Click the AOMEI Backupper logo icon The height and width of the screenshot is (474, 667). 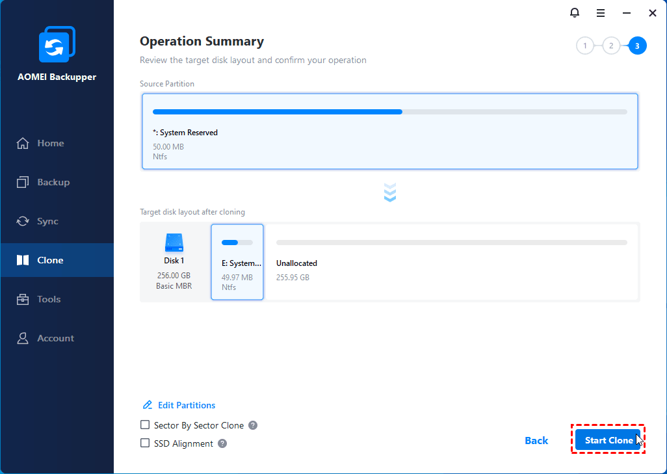[x=57, y=44]
